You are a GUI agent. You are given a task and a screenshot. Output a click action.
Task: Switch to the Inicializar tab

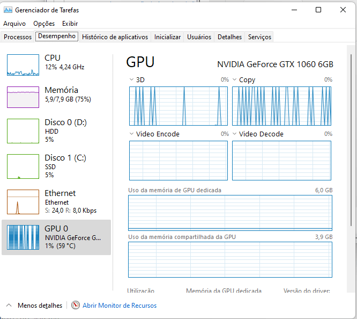[x=167, y=37]
